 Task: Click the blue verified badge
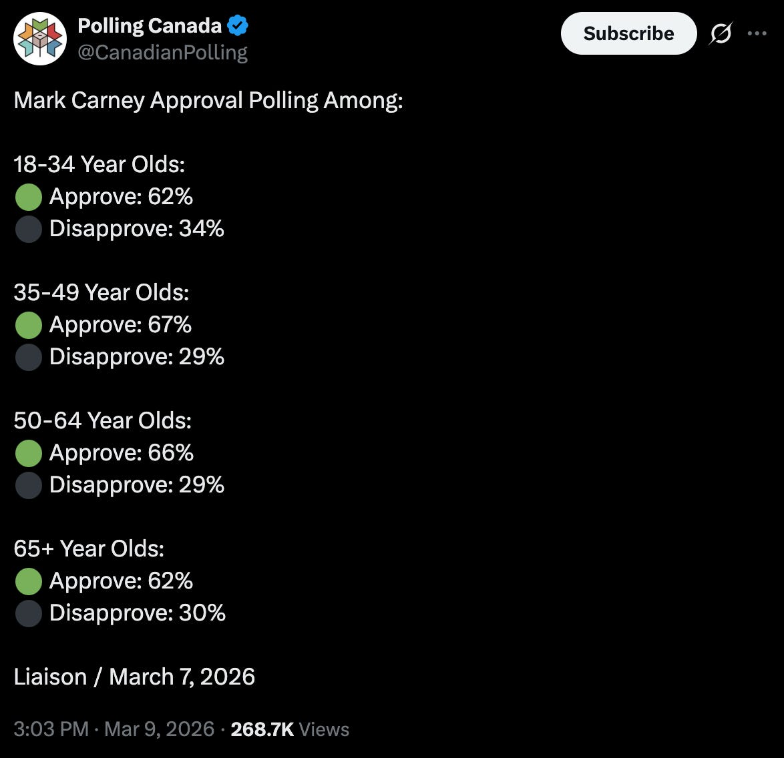tap(238, 25)
